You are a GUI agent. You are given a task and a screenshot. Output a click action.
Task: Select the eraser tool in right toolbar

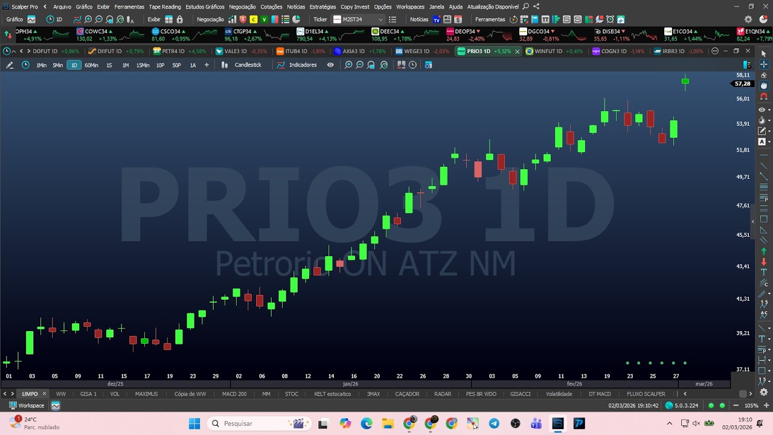coord(763,75)
